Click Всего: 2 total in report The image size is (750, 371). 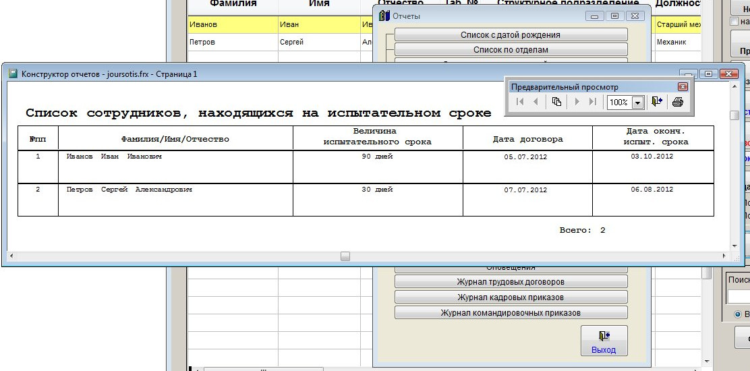[582, 231]
